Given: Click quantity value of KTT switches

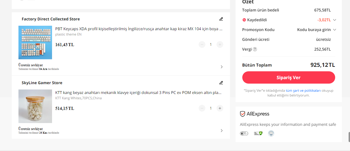Looking at the screenshot, I should [211, 108].
